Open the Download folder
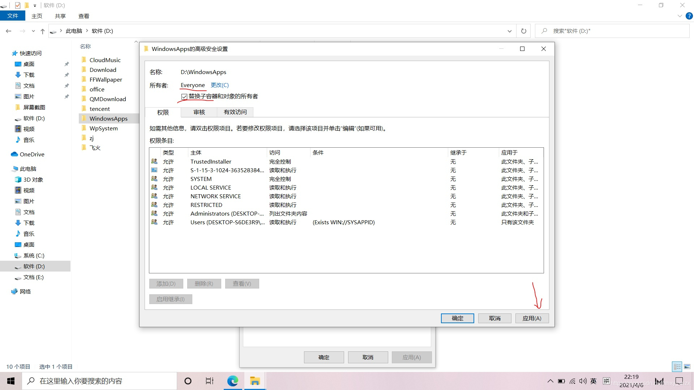The width and height of the screenshot is (694, 390). click(103, 70)
